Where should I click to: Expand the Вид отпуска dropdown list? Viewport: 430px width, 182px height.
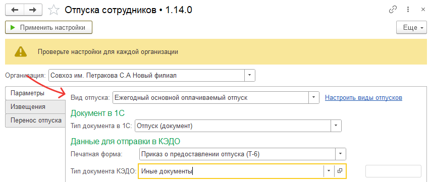point(314,98)
